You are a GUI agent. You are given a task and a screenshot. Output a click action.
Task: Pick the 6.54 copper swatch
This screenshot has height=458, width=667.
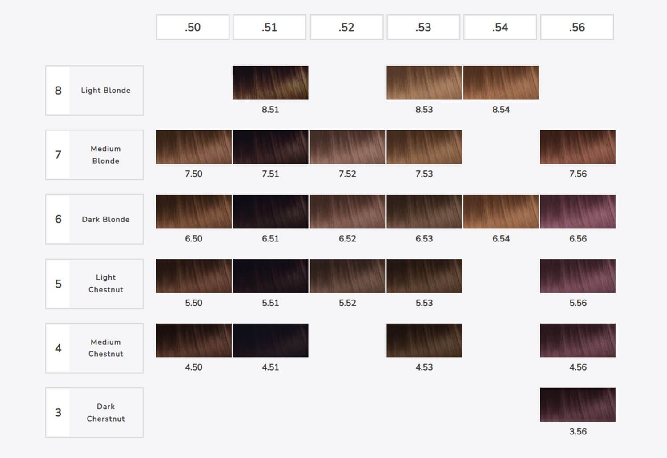pyautogui.click(x=501, y=211)
